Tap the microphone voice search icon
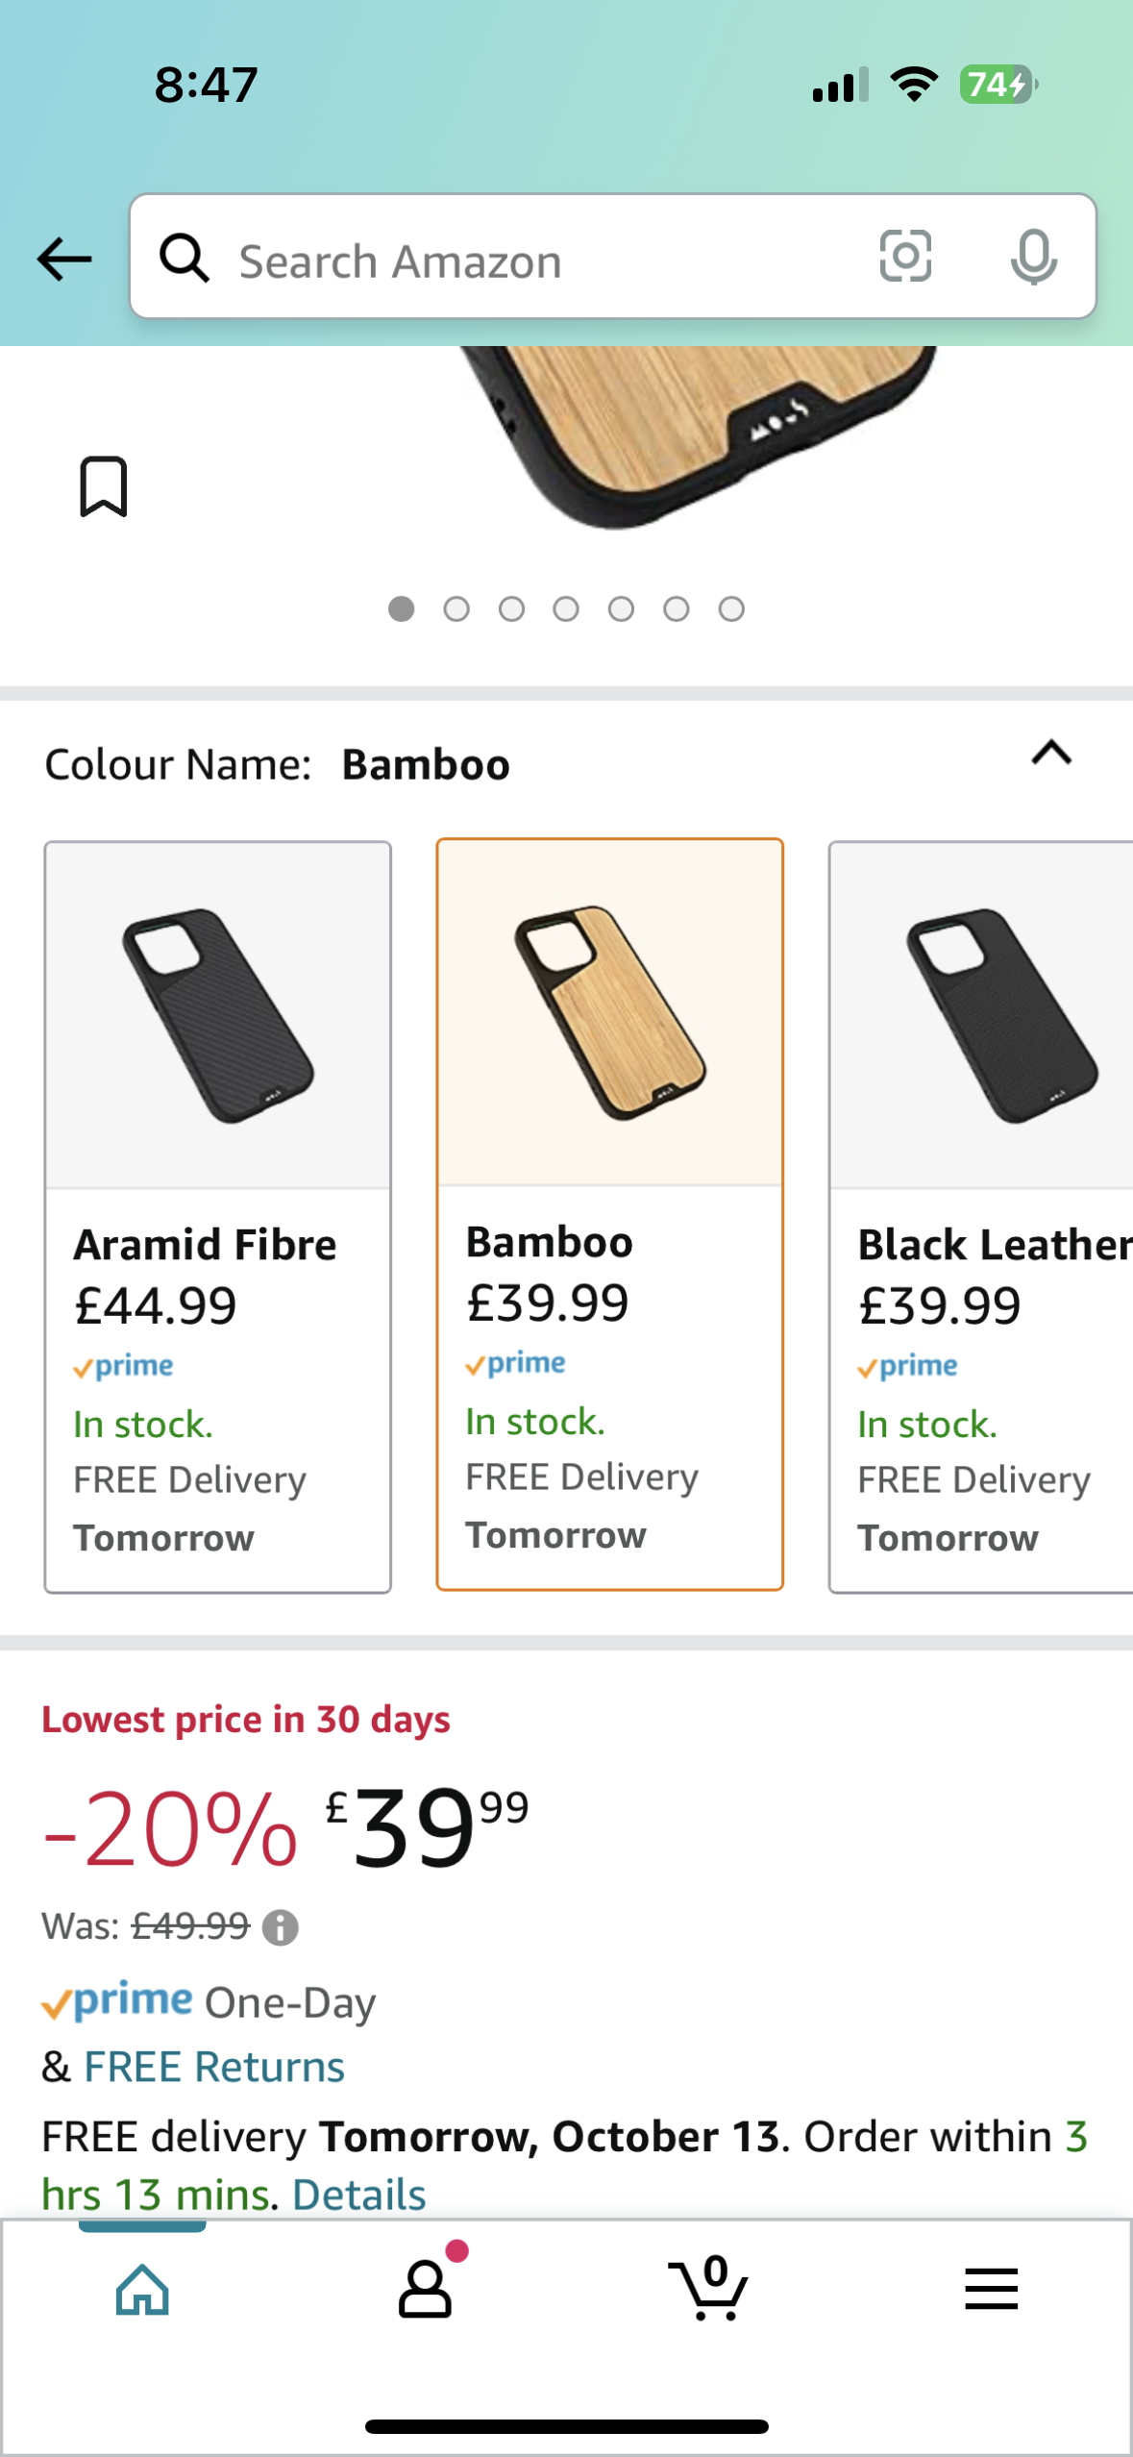This screenshot has width=1133, height=2457. pyautogui.click(x=1033, y=257)
